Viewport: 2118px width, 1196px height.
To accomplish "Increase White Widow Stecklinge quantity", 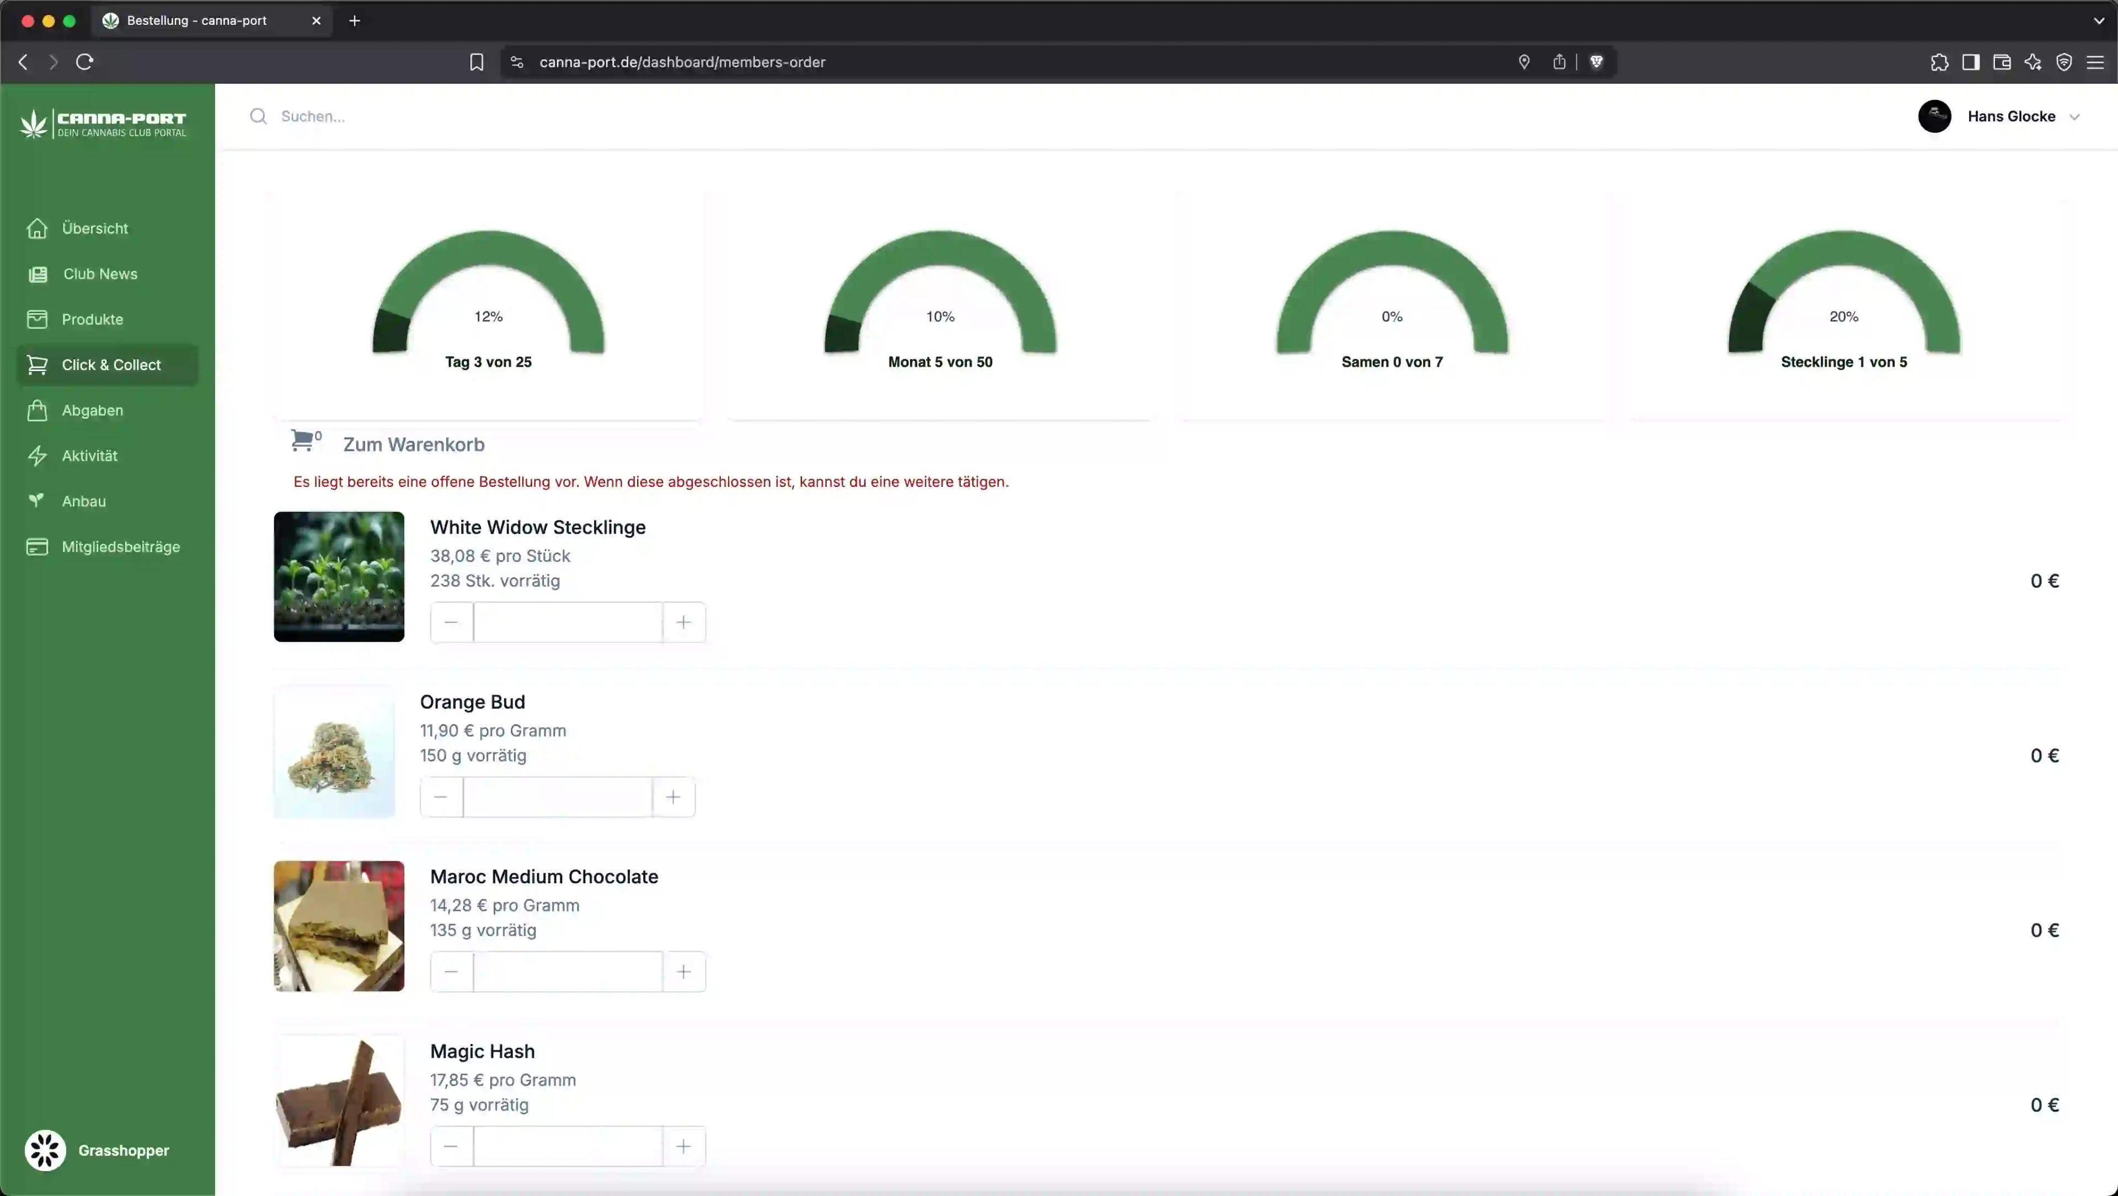I will coord(684,622).
